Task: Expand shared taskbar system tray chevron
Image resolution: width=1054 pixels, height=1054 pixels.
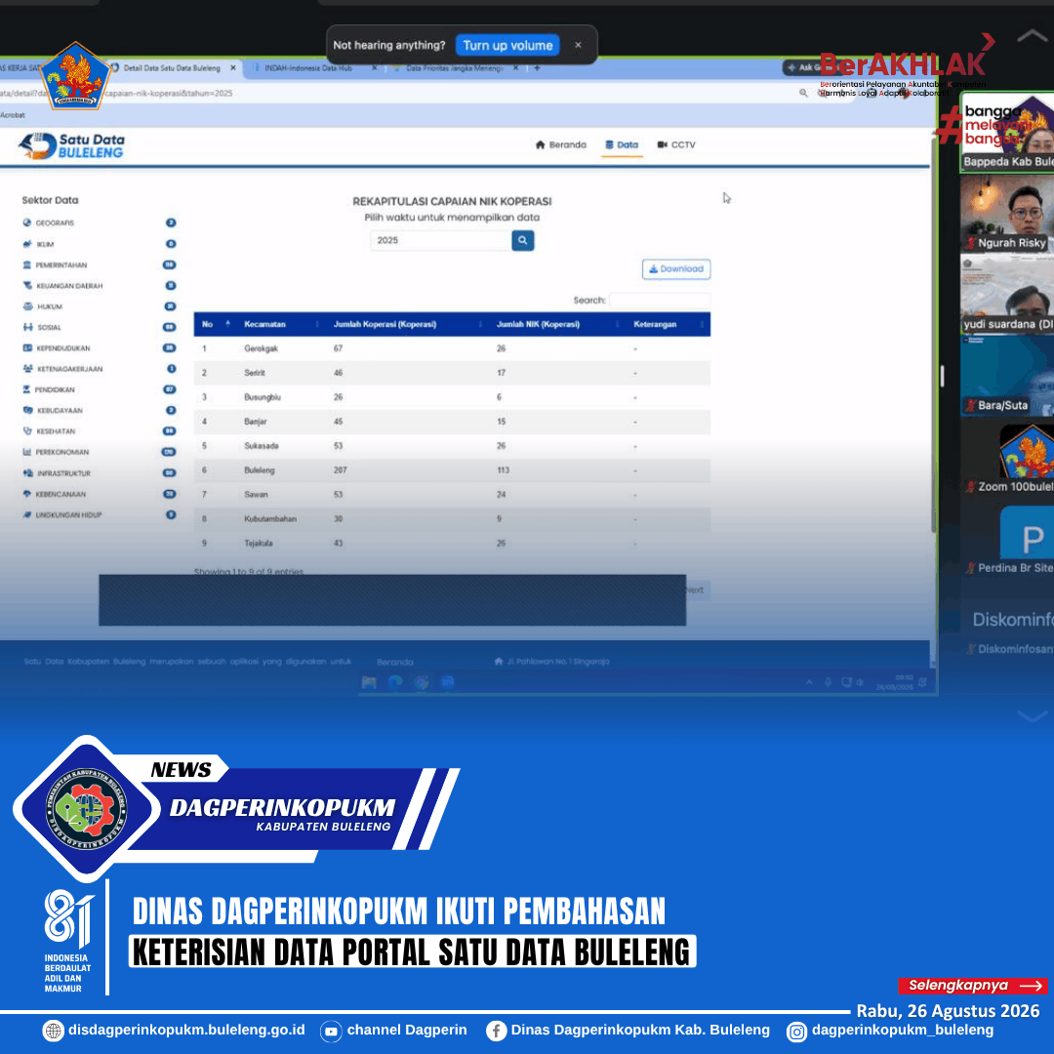Action: click(x=809, y=682)
